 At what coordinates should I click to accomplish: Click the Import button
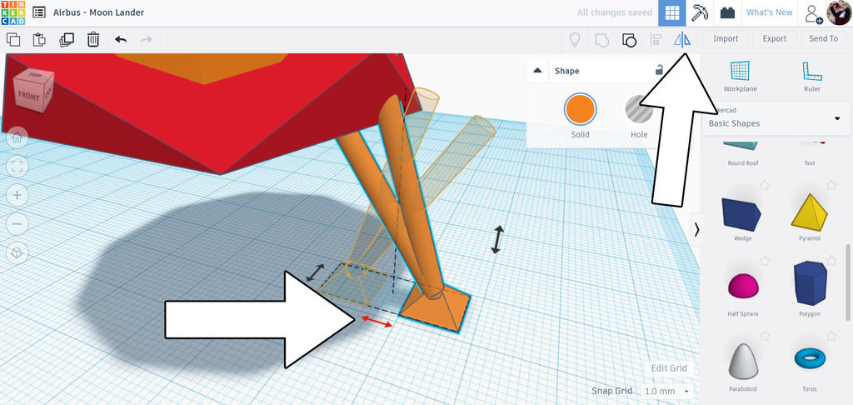(726, 38)
